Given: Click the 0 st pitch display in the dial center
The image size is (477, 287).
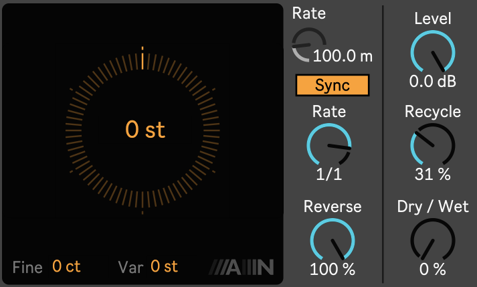Looking at the screenshot, I should coord(145,130).
